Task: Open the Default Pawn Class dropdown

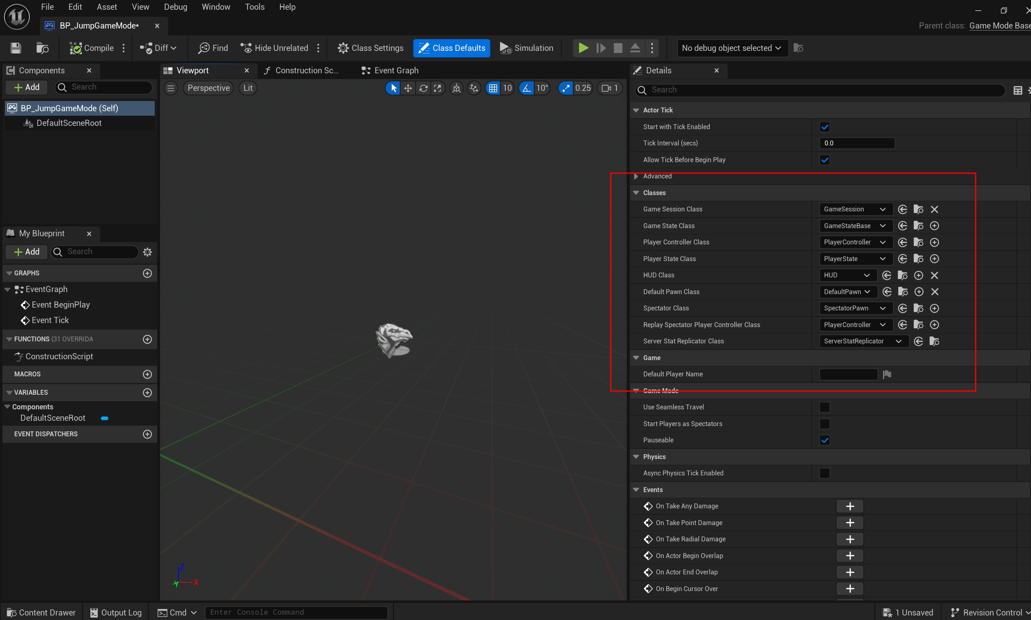Action: pos(847,292)
